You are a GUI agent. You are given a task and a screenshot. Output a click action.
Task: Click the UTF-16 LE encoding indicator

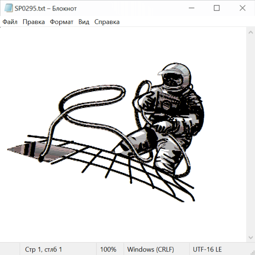point(207,249)
